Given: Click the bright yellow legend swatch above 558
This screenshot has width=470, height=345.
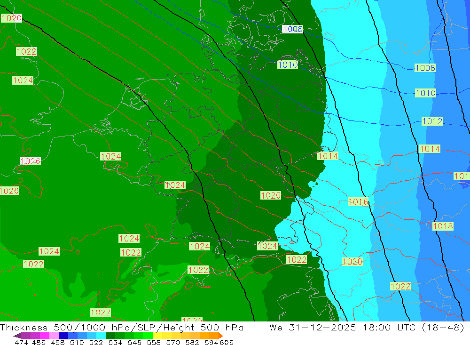Looking at the screenshot, I should point(157,336).
